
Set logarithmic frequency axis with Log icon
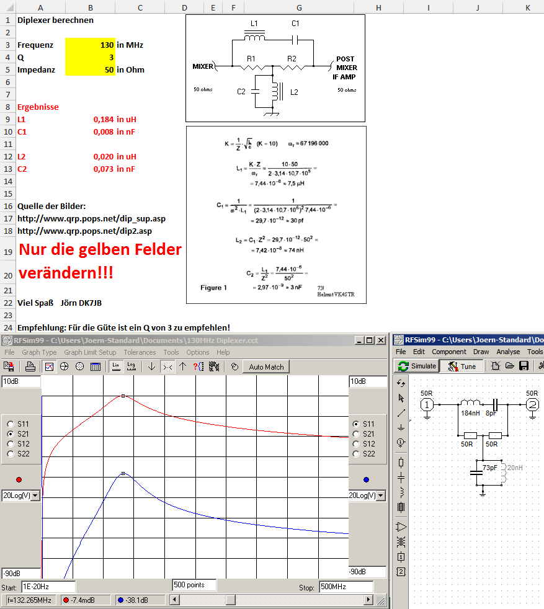coord(132,367)
